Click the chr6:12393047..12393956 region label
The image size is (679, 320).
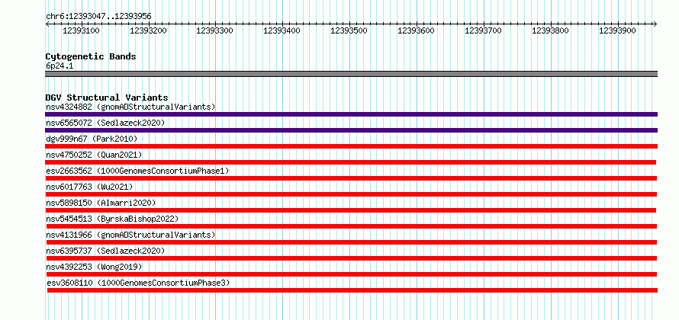pos(98,17)
